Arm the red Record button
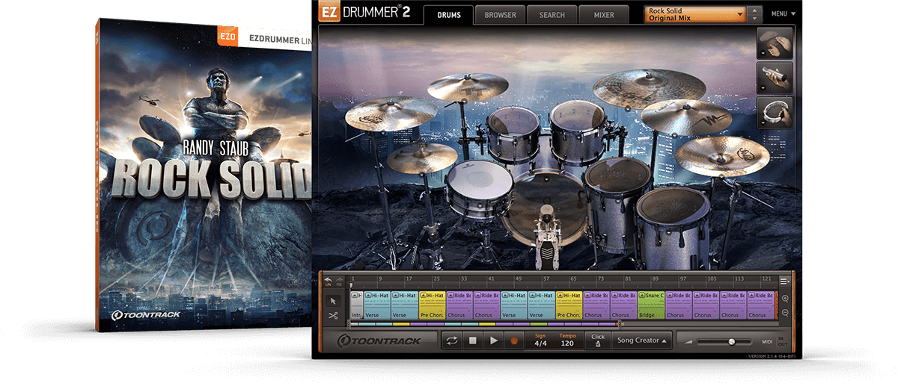The height and width of the screenshot is (386, 898). coord(513,340)
